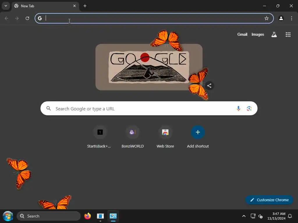The height and width of the screenshot is (223, 298).
Task: Open a new tab with plus button
Action: pyautogui.click(x=85, y=6)
